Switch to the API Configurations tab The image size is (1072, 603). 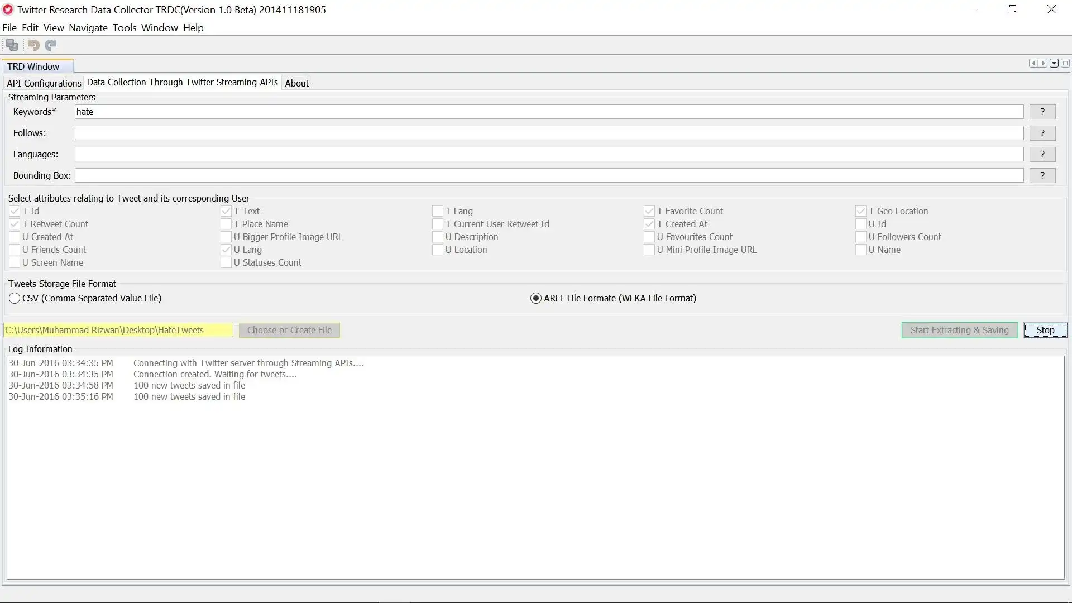point(44,83)
